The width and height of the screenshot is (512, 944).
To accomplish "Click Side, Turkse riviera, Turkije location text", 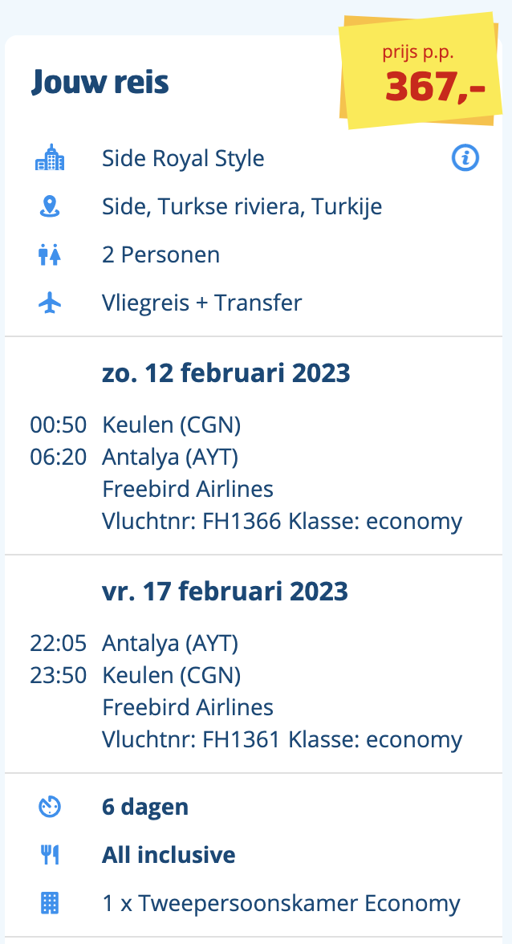I will 242,206.
